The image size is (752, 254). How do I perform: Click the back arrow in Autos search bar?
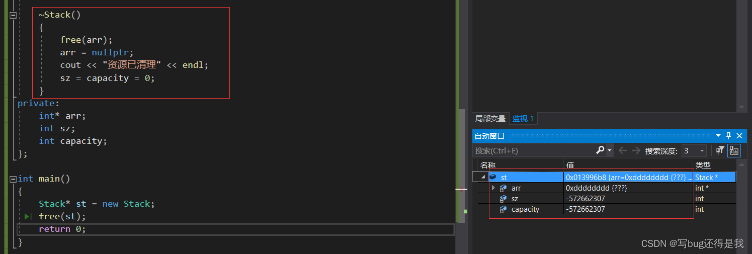coord(623,150)
